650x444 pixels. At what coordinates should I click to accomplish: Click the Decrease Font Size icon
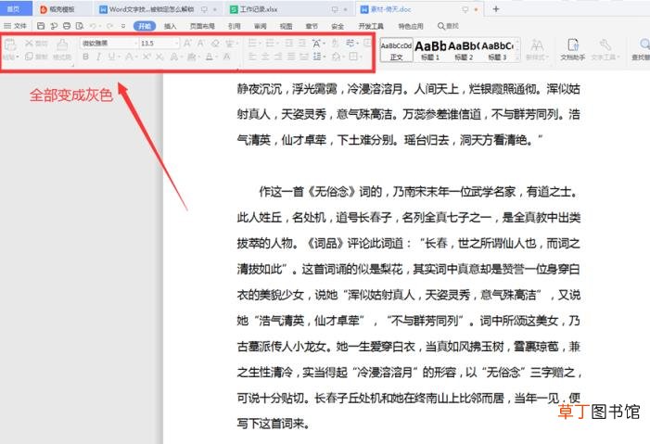200,43
